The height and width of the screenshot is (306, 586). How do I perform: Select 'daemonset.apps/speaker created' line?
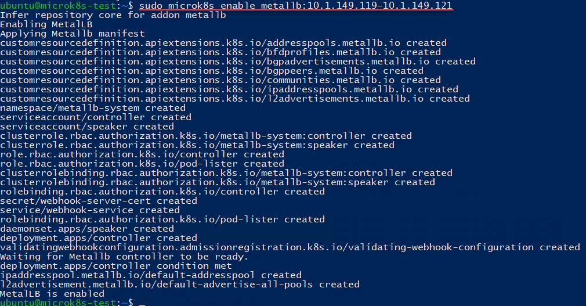pyautogui.click(x=87, y=229)
